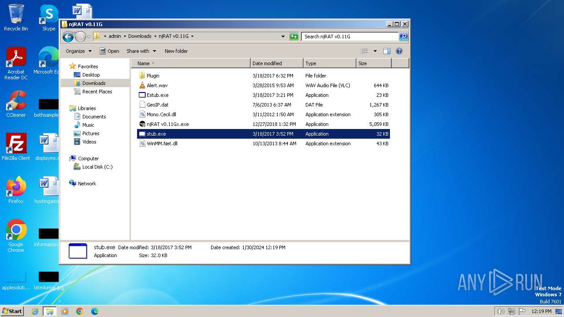Select the stub.exe file row
Viewport: 564px width, 317px height.
click(263, 134)
